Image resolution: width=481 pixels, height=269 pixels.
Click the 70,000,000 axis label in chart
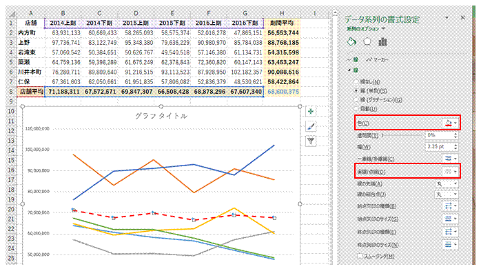[x=39, y=212]
